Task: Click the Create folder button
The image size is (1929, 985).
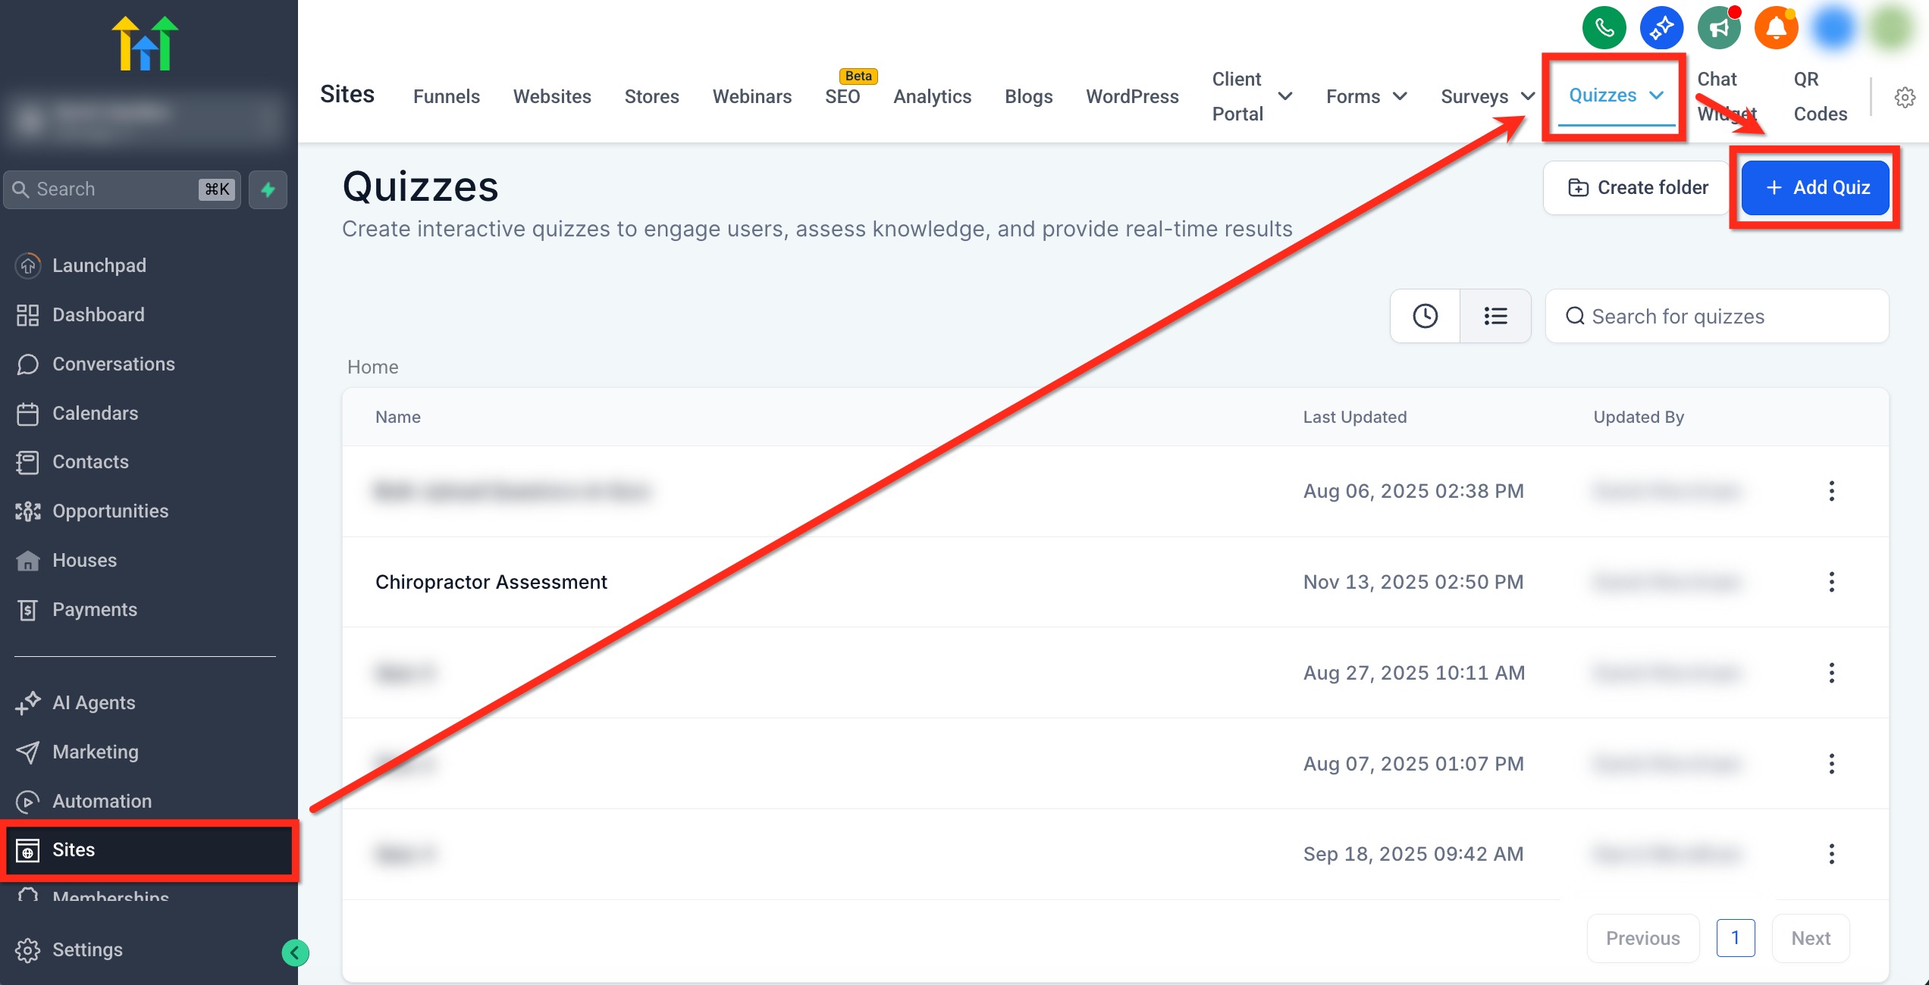Action: (x=1637, y=188)
